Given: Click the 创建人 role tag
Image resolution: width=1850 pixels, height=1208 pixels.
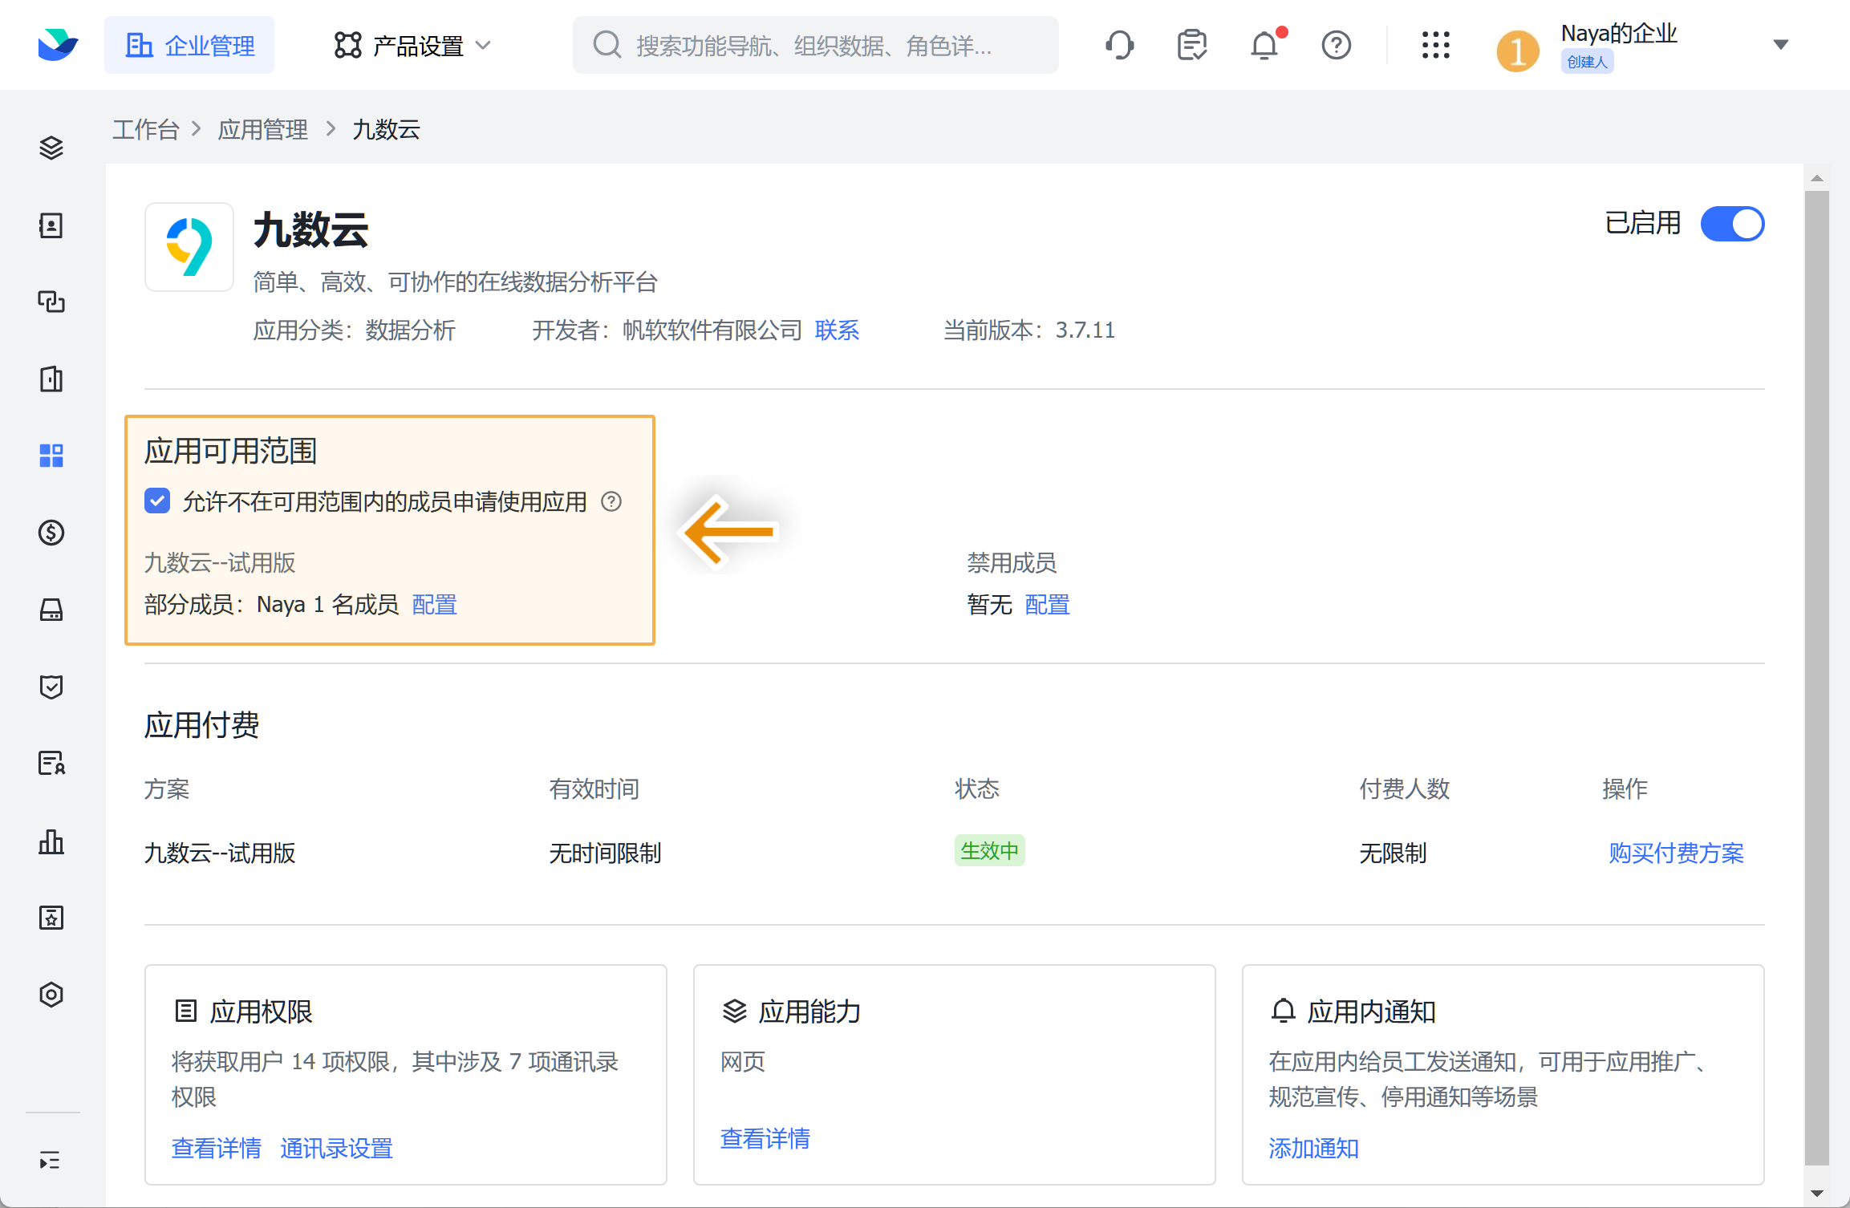Looking at the screenshot, I should (1587, 62).
